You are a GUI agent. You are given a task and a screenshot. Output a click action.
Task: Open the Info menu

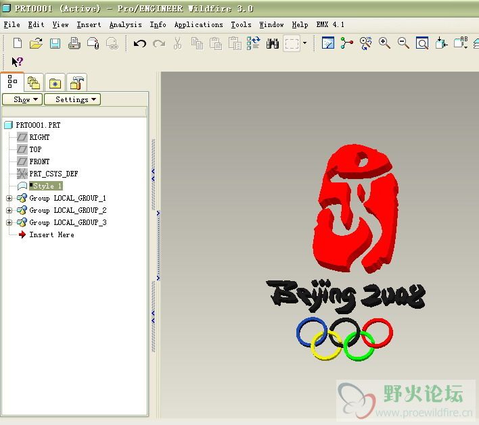[158, 25]
